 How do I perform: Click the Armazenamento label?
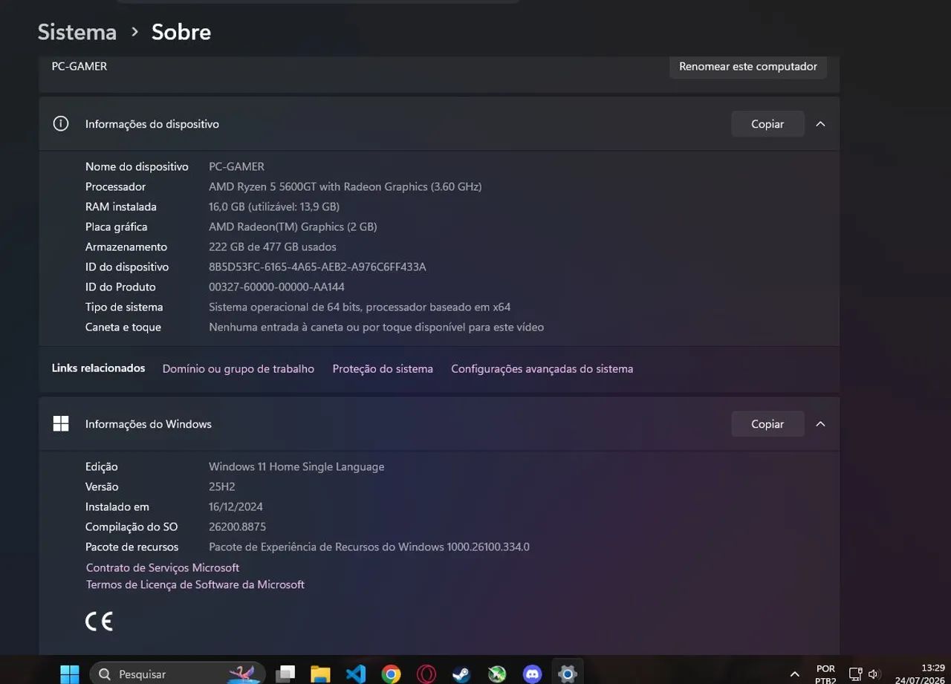click(126, 247)
